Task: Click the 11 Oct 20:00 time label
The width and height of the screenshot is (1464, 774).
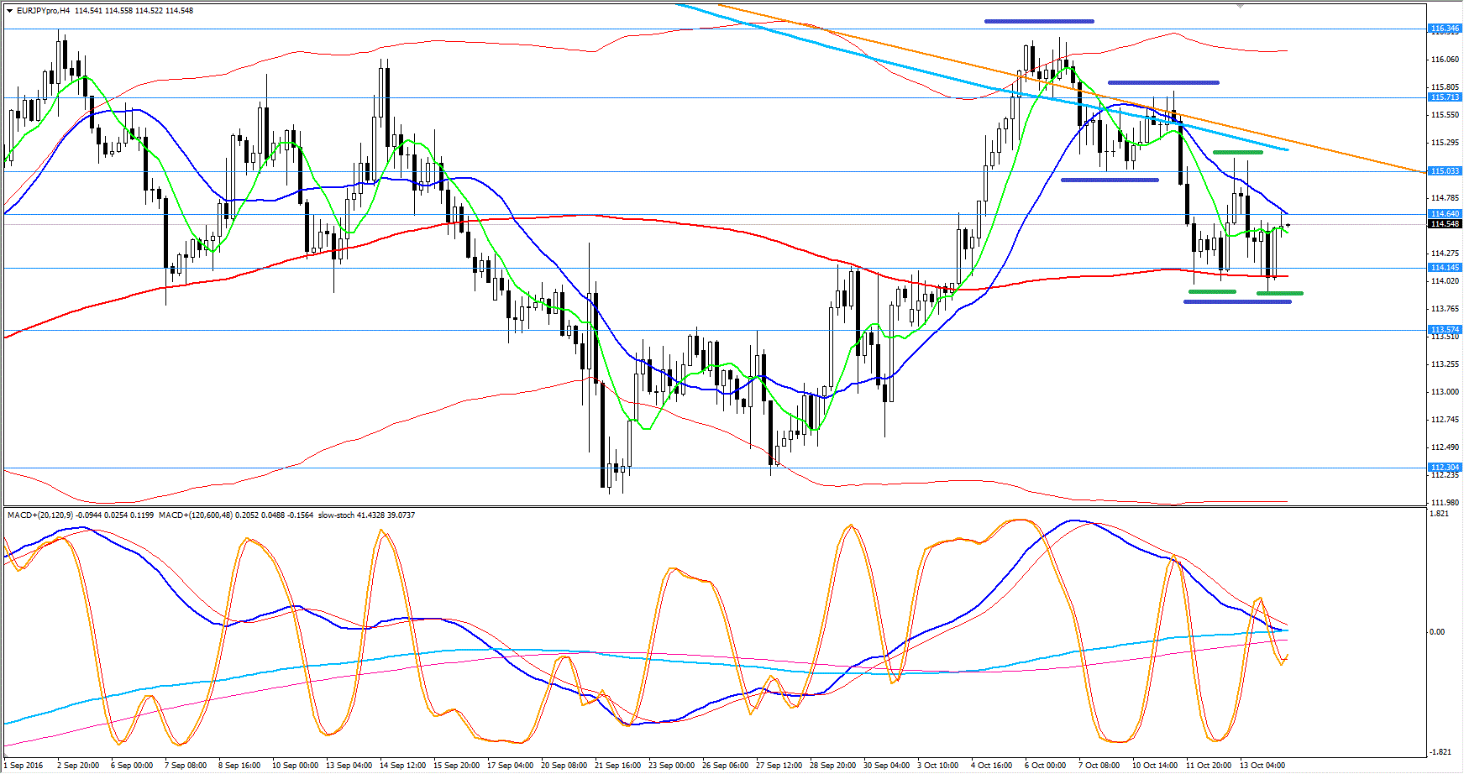Action: click(1209, 766)
